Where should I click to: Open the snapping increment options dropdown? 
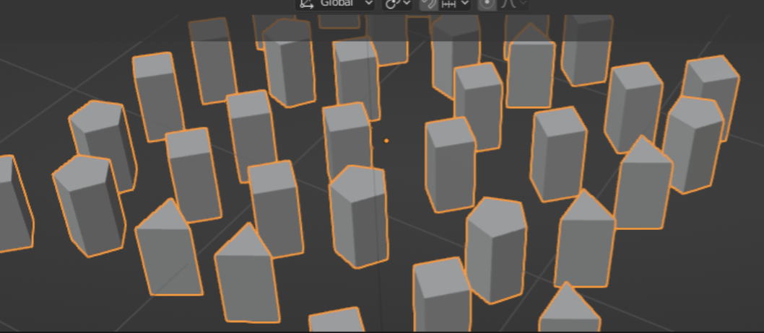(x=455, y=4)
